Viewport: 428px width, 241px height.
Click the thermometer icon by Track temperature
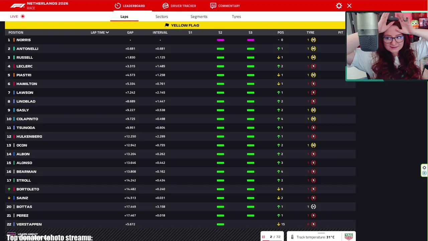click(x=292, y=237)
